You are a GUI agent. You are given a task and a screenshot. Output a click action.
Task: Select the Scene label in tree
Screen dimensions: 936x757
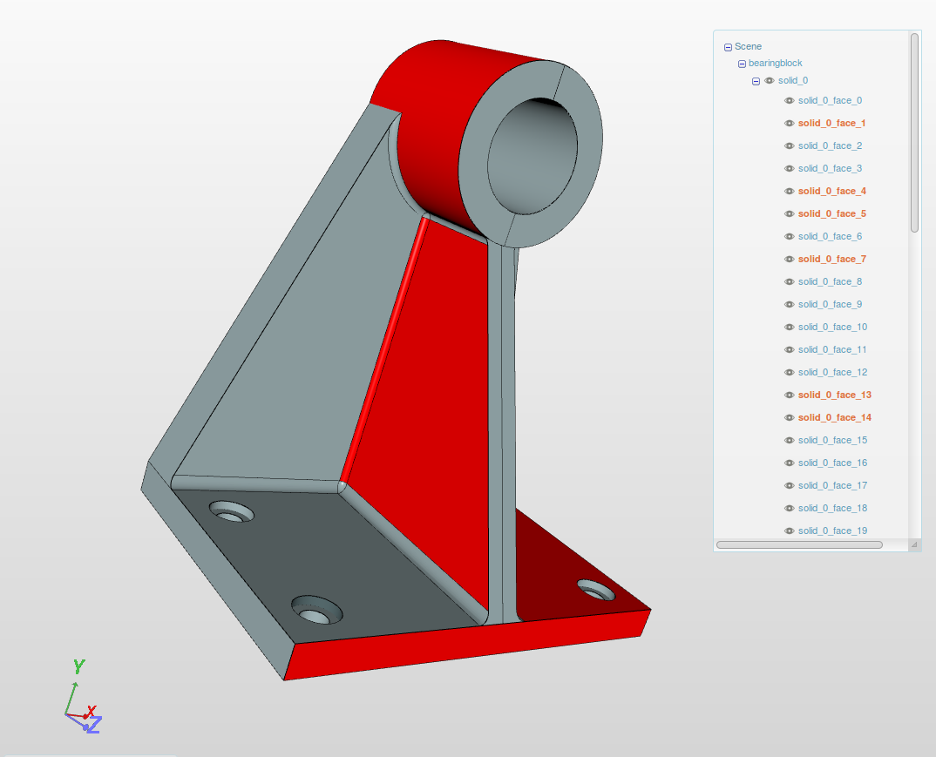748,46
